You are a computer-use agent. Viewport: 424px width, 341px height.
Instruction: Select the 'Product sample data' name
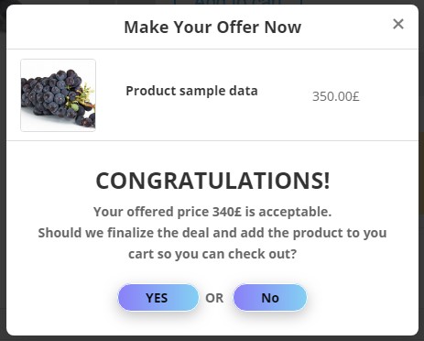[x=191, y=91]
